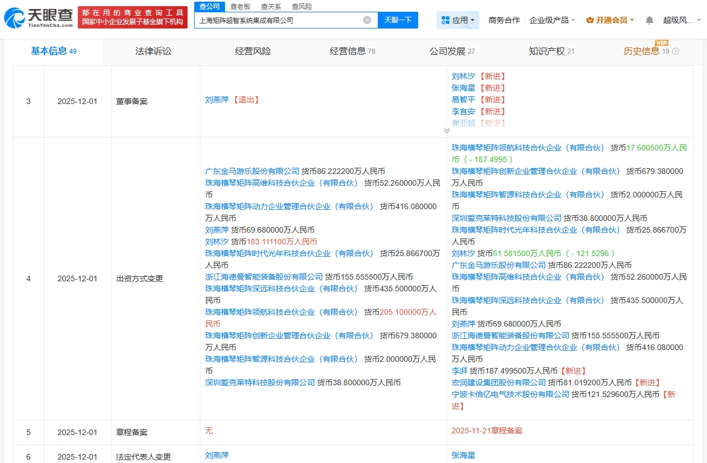Click the 天眼一下 search button
The height and width of the screenshot is (463, 707).
pyautogui.click(x=397, y=20)
